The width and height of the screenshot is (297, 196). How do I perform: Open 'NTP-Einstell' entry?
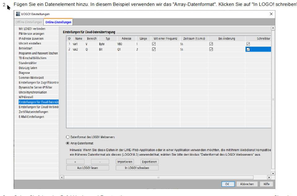tap(26, 97)
